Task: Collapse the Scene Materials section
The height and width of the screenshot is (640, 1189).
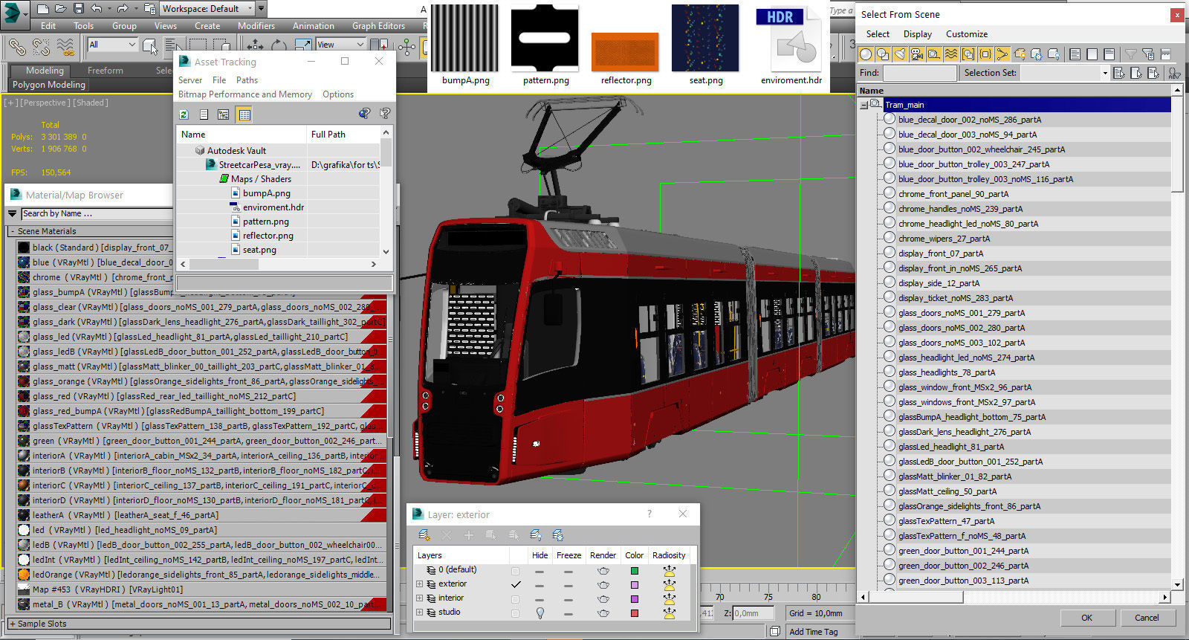Action: pos(12,231)
